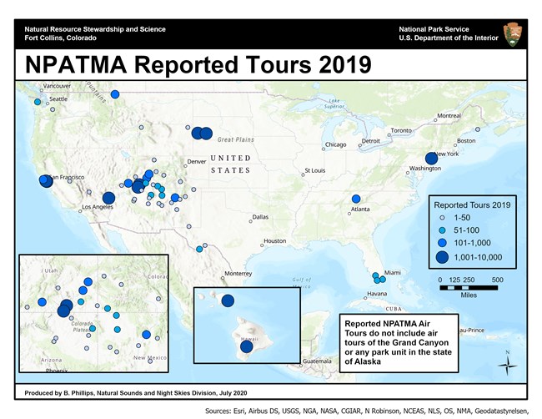Image resolution: width=542 pixels, height=419 pixels.
Task: Select the large tour marker near New York
Action: coord(431,159)
